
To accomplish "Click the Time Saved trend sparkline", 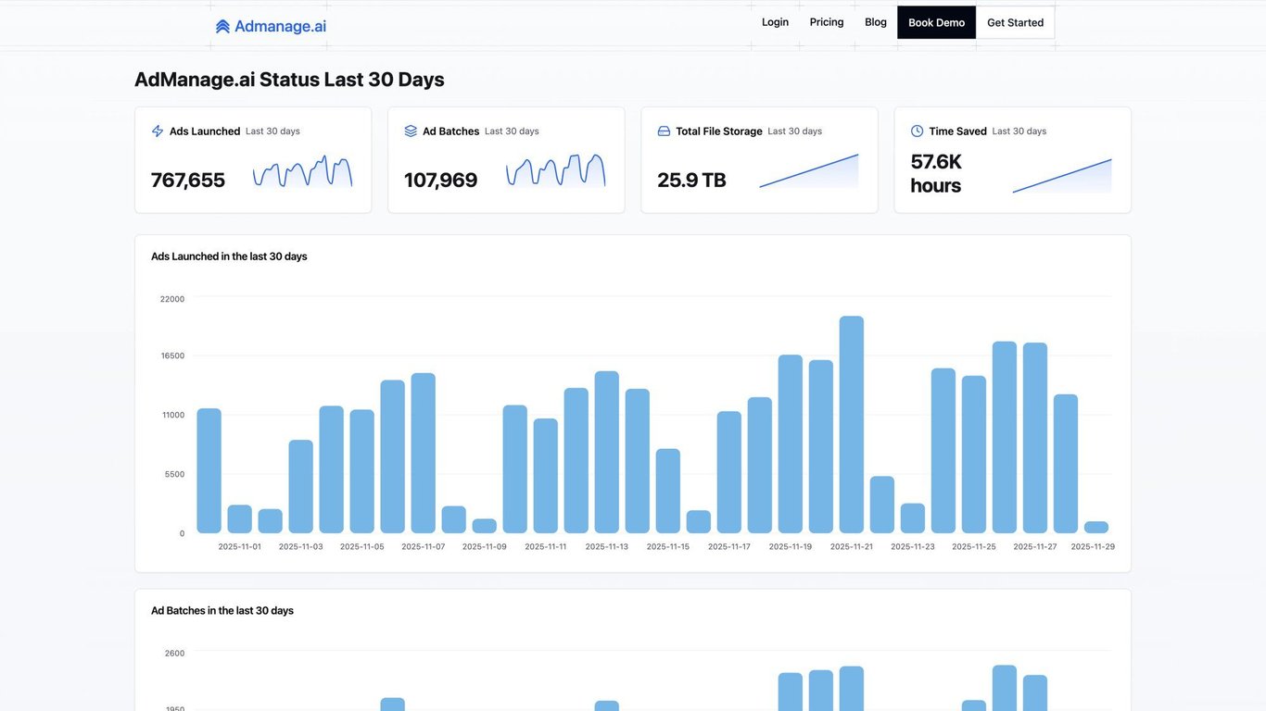I will 1062,176.
